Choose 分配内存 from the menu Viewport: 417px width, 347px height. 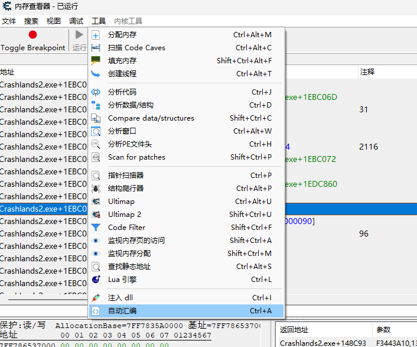click(187, 35)
